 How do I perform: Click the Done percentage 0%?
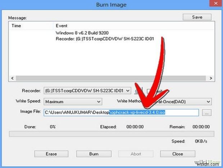[x=53, y=127]
